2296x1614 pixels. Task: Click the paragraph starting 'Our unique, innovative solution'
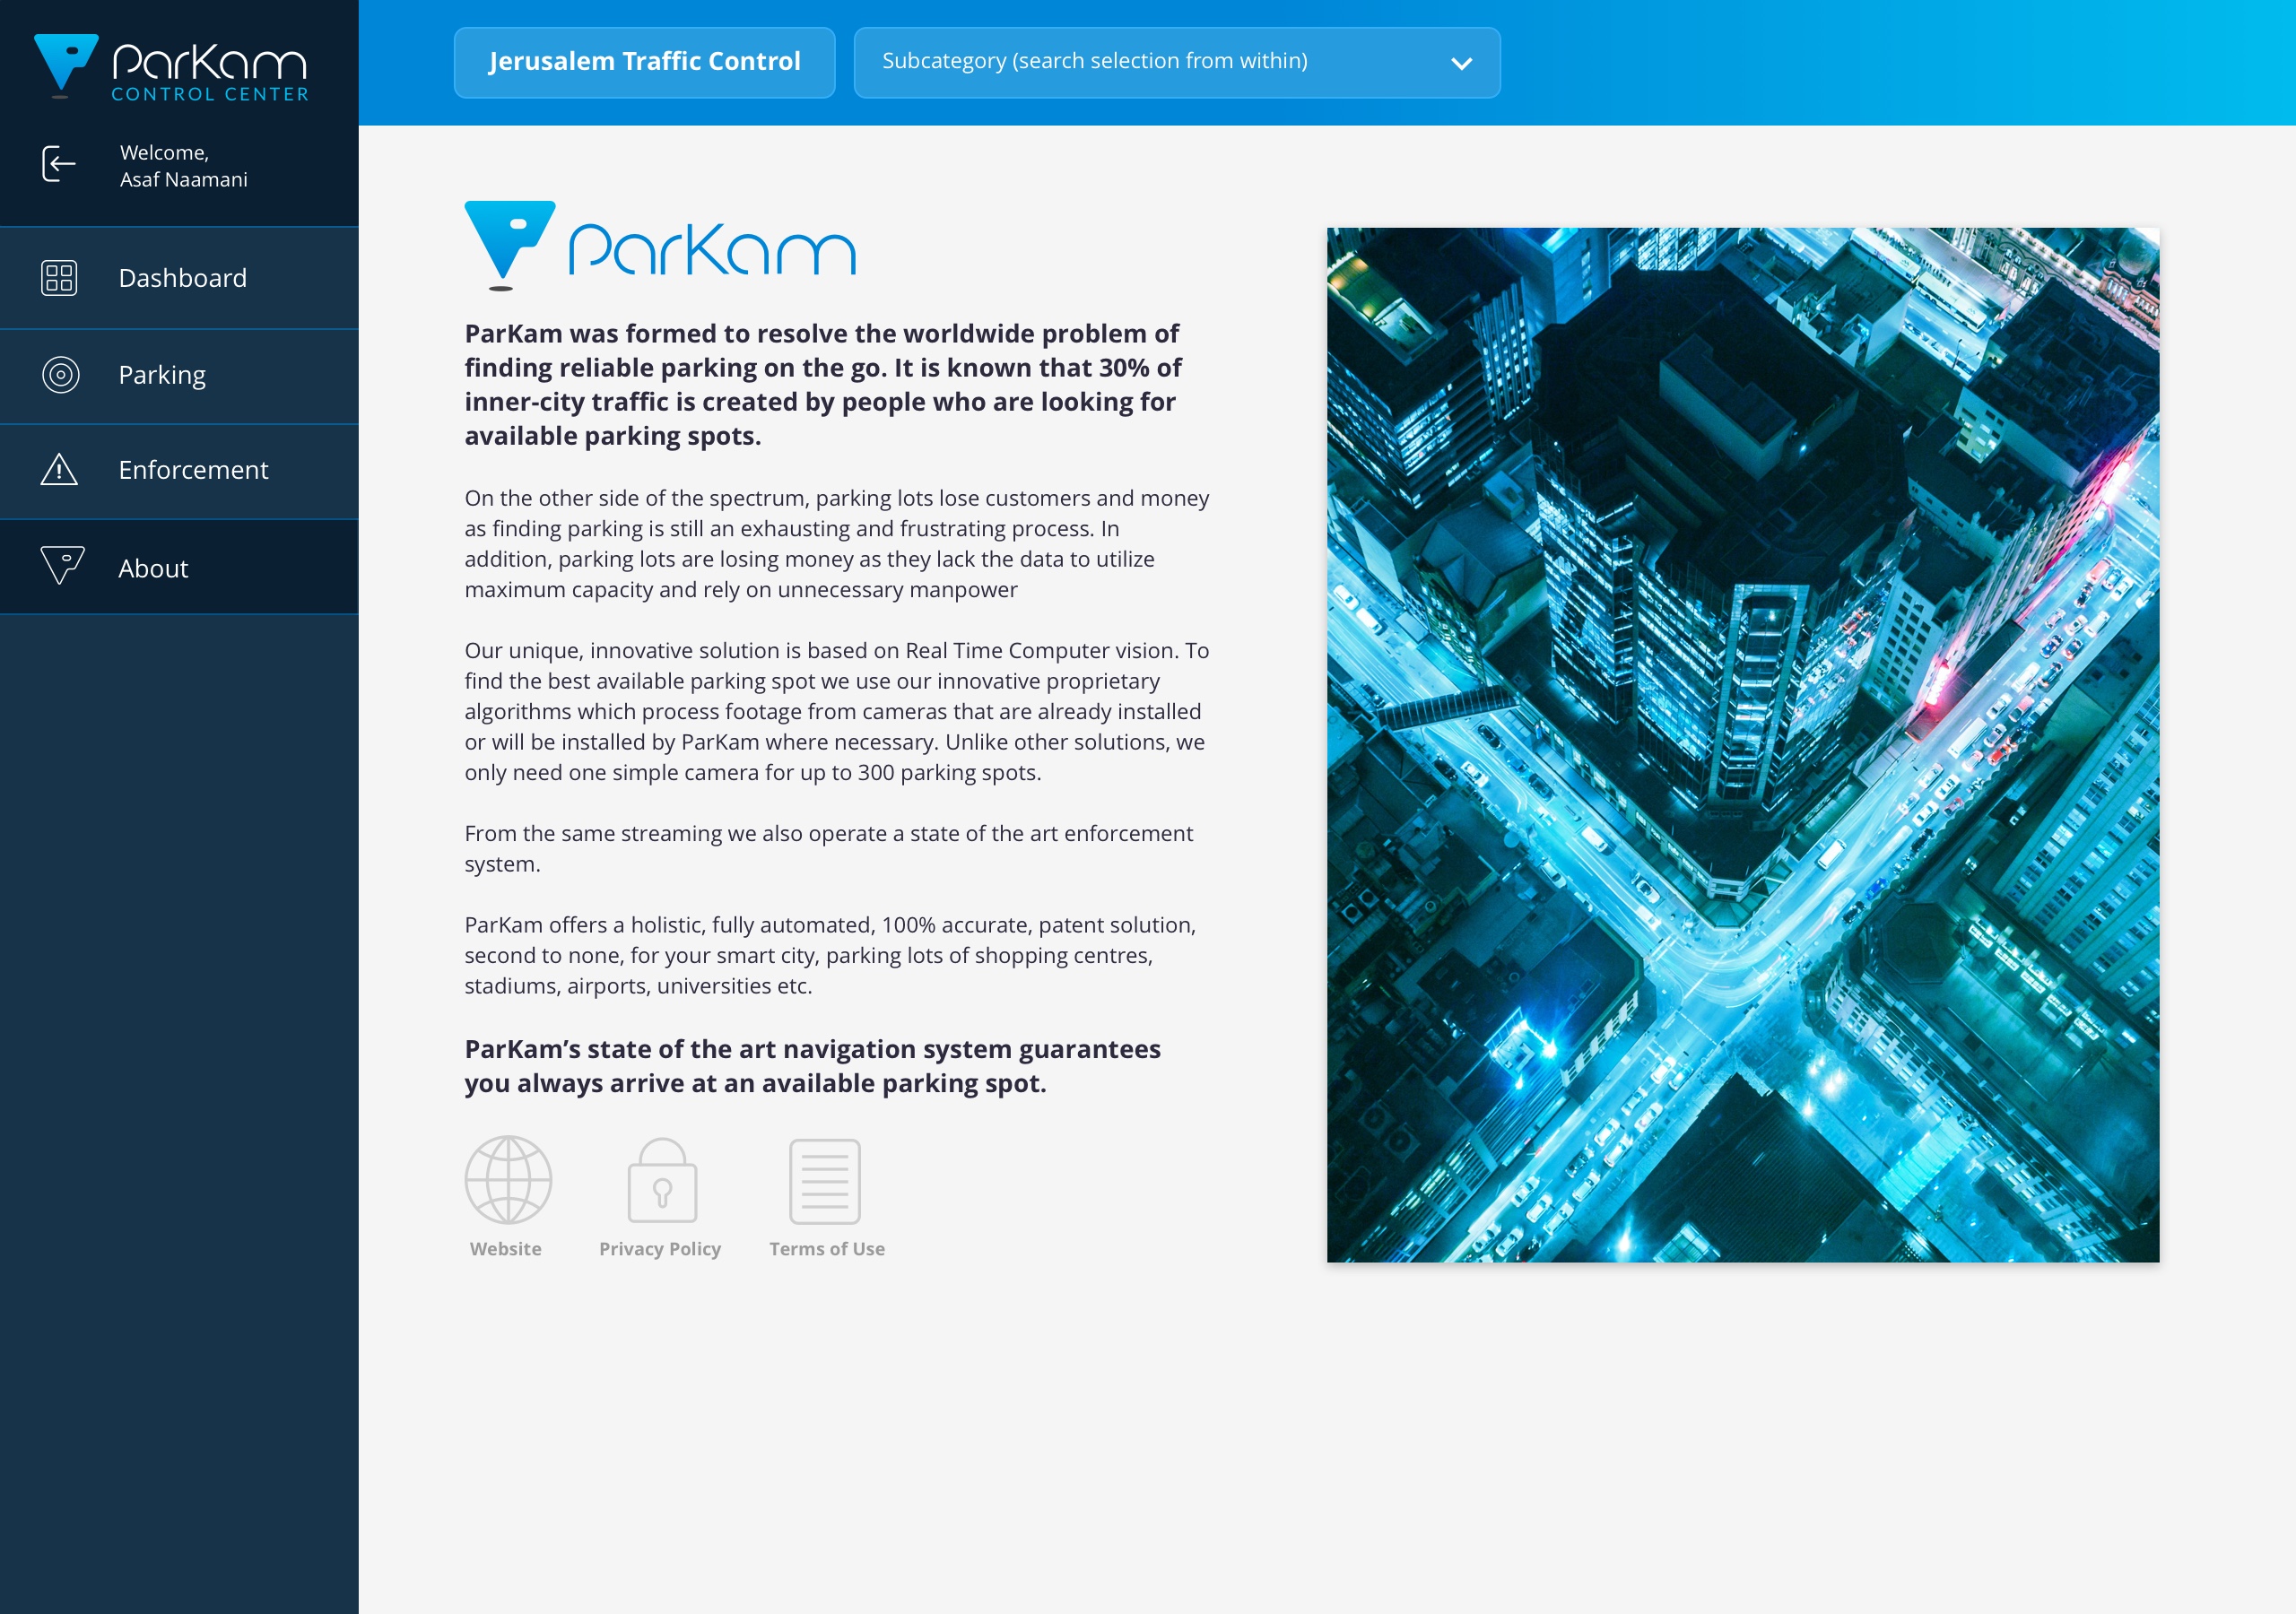[x=837, y=711]
